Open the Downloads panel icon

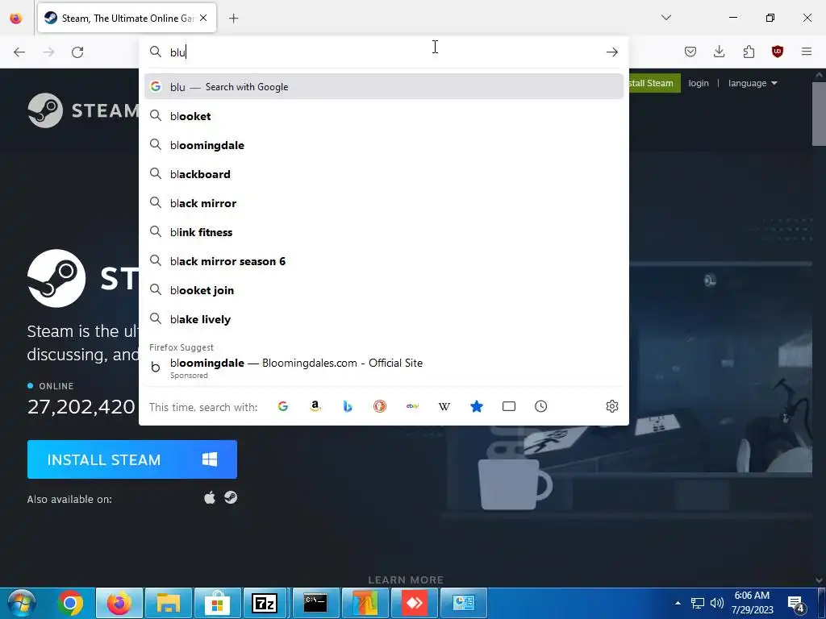(719, 52)
